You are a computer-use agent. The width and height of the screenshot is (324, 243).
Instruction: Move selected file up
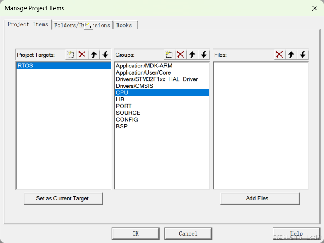click(x=291, y=55)
